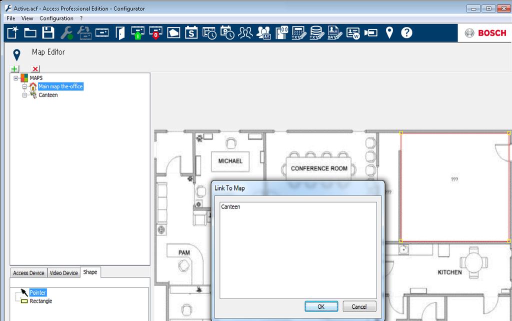Click the DAT document edit icon
The height and width of the screenshot is (321, 512).
pyautogui.click(x=334, y=33)
